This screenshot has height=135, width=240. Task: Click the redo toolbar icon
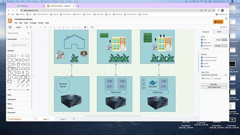coord(40,27)
